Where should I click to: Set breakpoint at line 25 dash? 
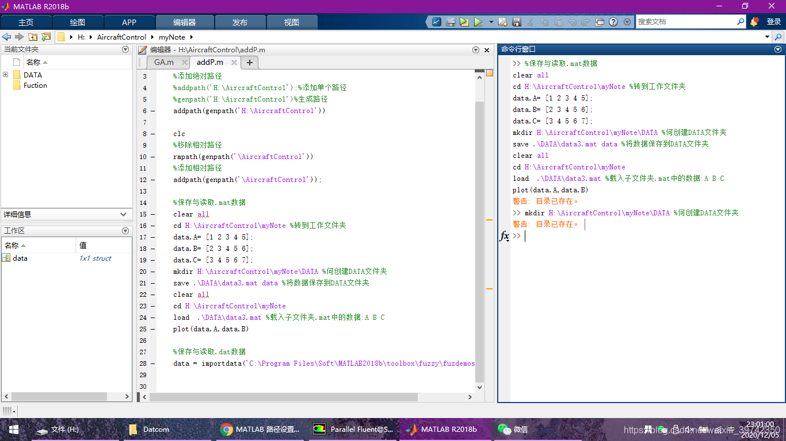152,329
